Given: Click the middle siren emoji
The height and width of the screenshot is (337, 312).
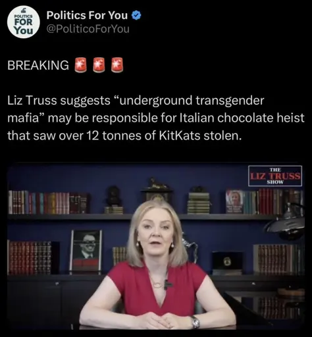Looking at the screenshot, I should pyautogui.click(x=99, y=65).
